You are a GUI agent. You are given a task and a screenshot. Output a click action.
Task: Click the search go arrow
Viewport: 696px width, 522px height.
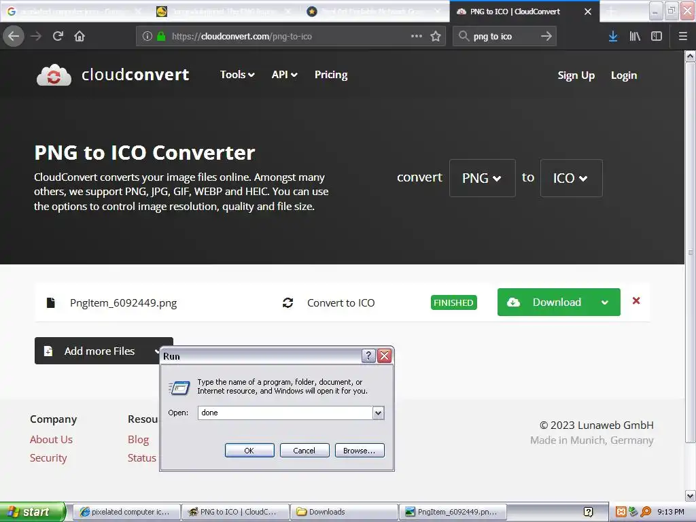tap(546, 36)
